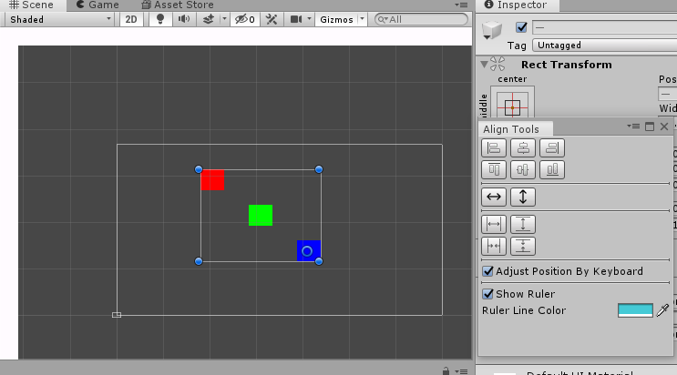Image resolution: width=677 pixels, height=375 pixels.
Task: Click the top-left selection handle
Action: pos(199,169)
